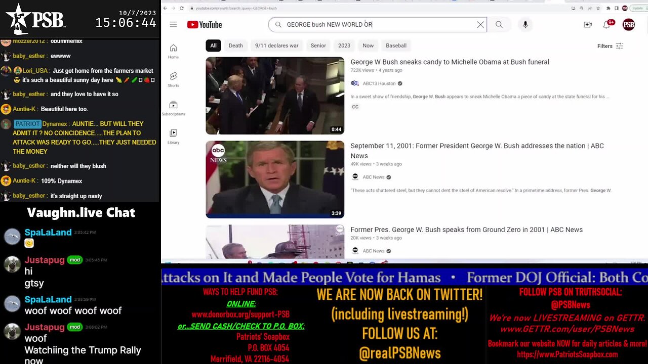The height and width of the screenshot is (364, 648).
Task: Open ABC News channel under Ground Zero video
Action: click(x=374, y=251)
